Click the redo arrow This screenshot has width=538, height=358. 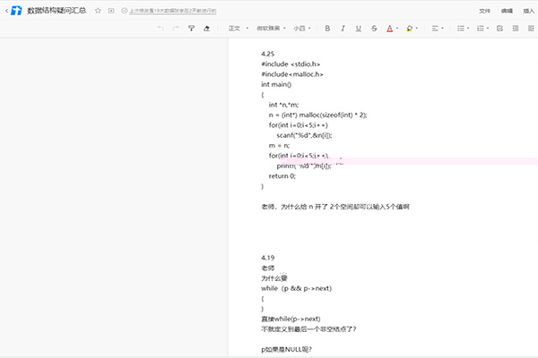176,29
